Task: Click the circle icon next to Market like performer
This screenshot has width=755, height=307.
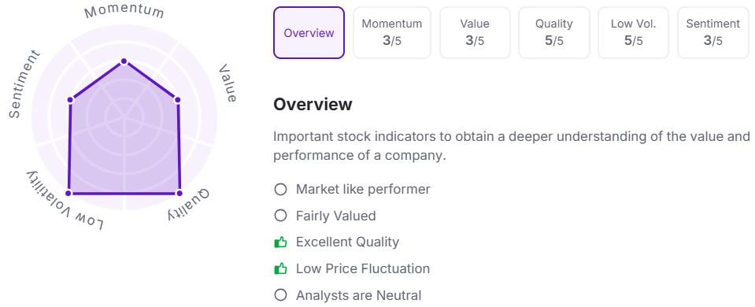Action: (280, 189)
